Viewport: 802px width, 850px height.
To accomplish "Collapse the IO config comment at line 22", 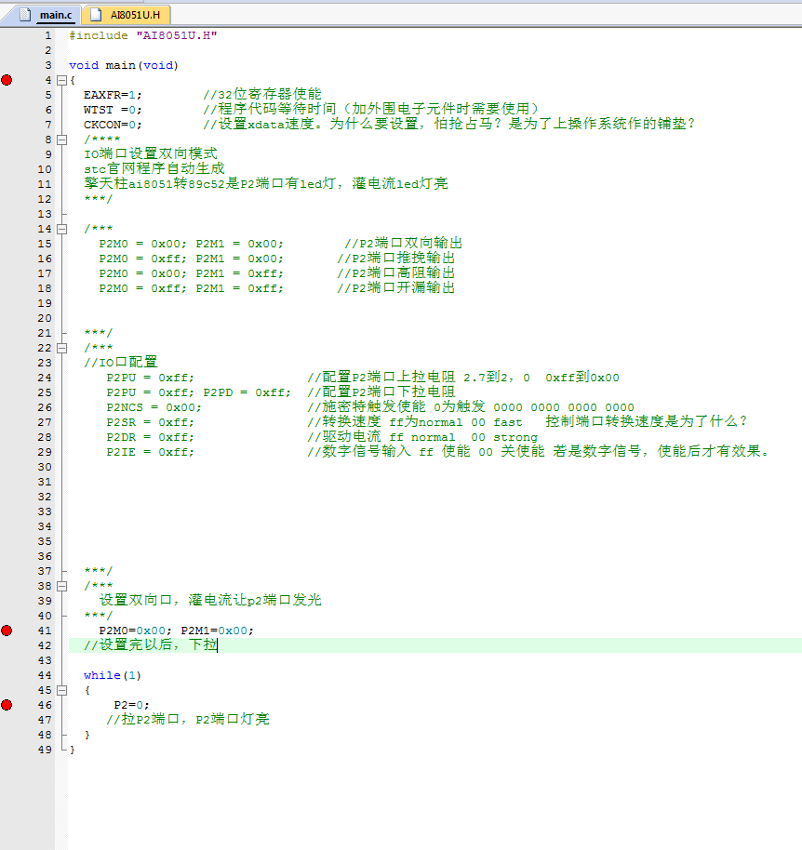I will click(x=61, y=348).
